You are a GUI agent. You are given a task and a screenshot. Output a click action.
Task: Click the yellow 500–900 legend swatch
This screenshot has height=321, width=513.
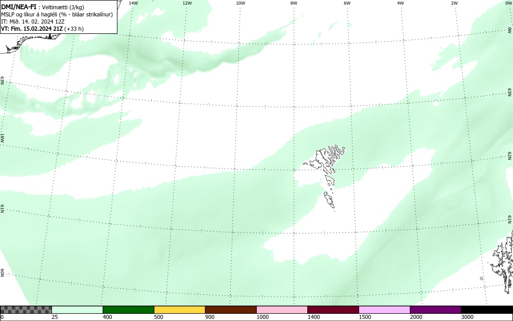point(180,310)
